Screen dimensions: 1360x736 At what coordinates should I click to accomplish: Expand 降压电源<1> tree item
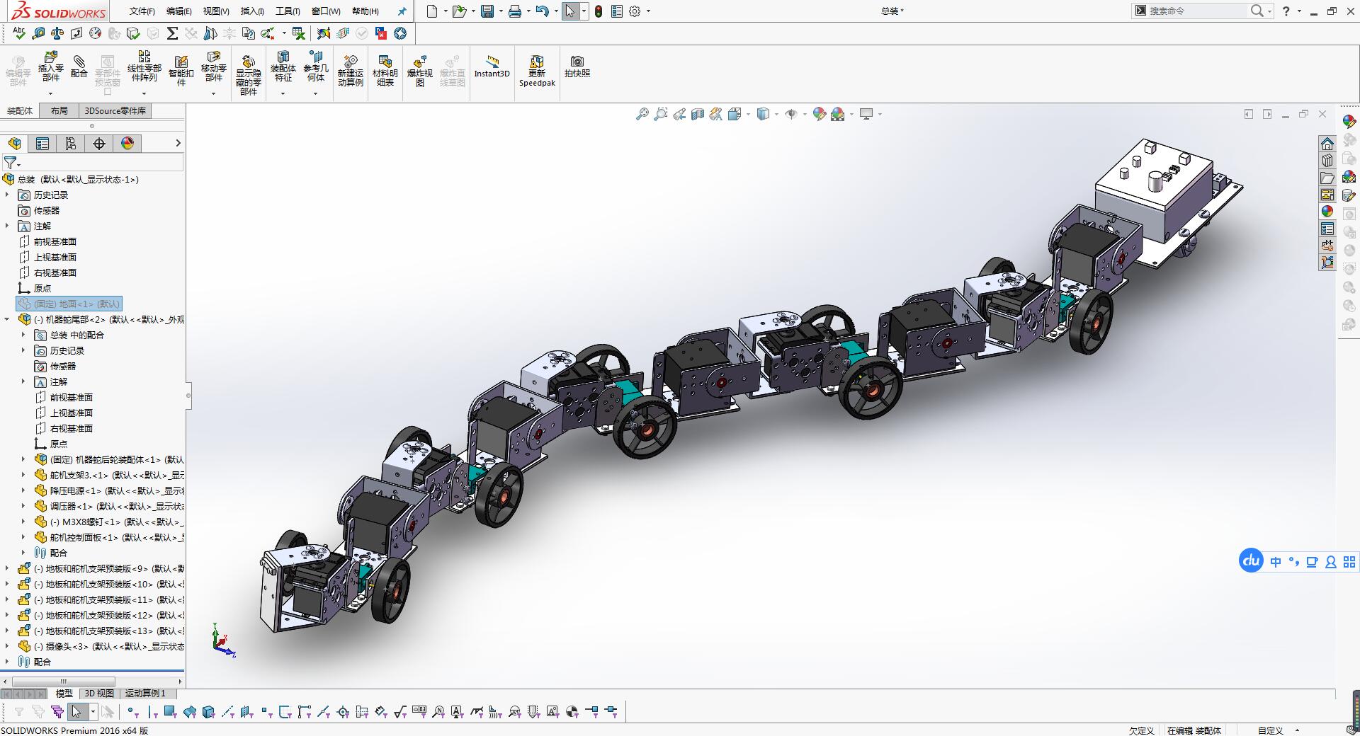pyautogui.click(x=23, y=490)
